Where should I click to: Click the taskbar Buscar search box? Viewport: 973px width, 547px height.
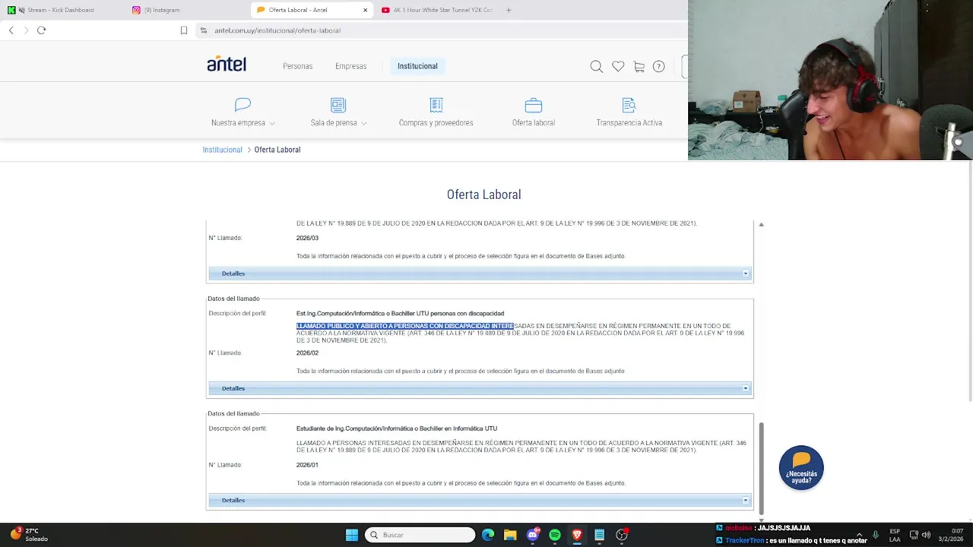[420, 535]
